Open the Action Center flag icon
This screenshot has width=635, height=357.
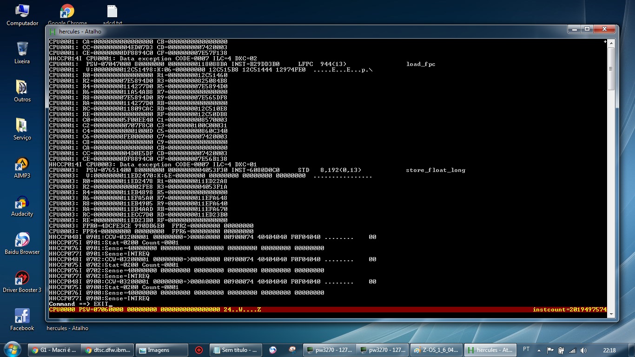tap(550, 350)
